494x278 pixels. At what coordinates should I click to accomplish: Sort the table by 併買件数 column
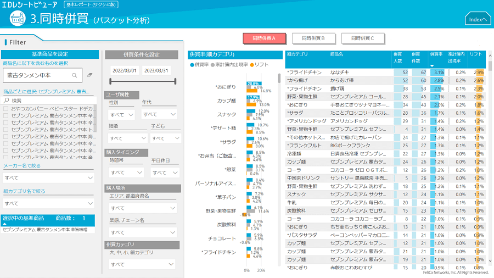(x=416, y=57)
